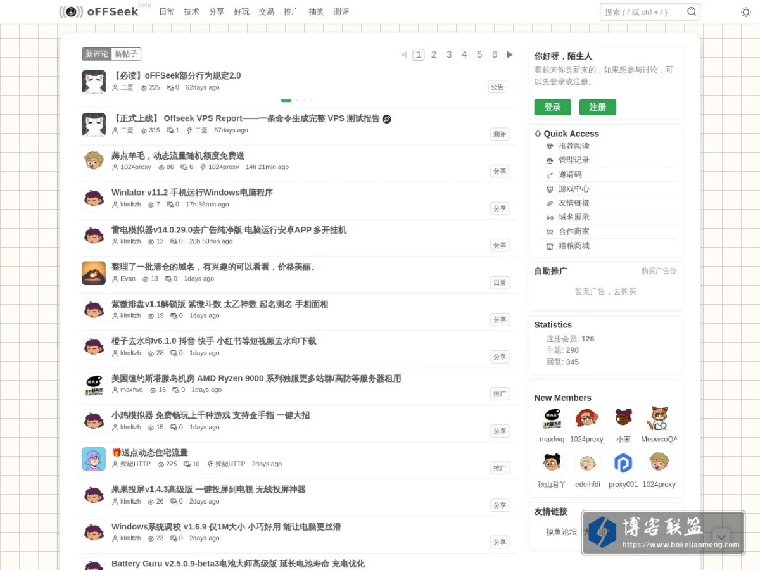Open the Offseek VPS Report post
Screen dimensions: 760x570
tap(246, 118)
